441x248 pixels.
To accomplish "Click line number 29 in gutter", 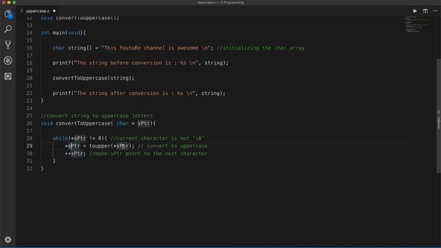I will 29,146.
